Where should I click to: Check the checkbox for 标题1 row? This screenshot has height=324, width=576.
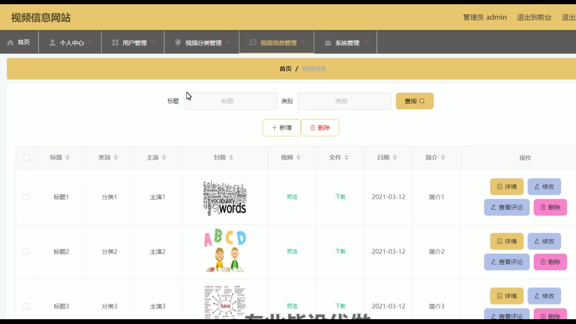click(x=26, y=197)
